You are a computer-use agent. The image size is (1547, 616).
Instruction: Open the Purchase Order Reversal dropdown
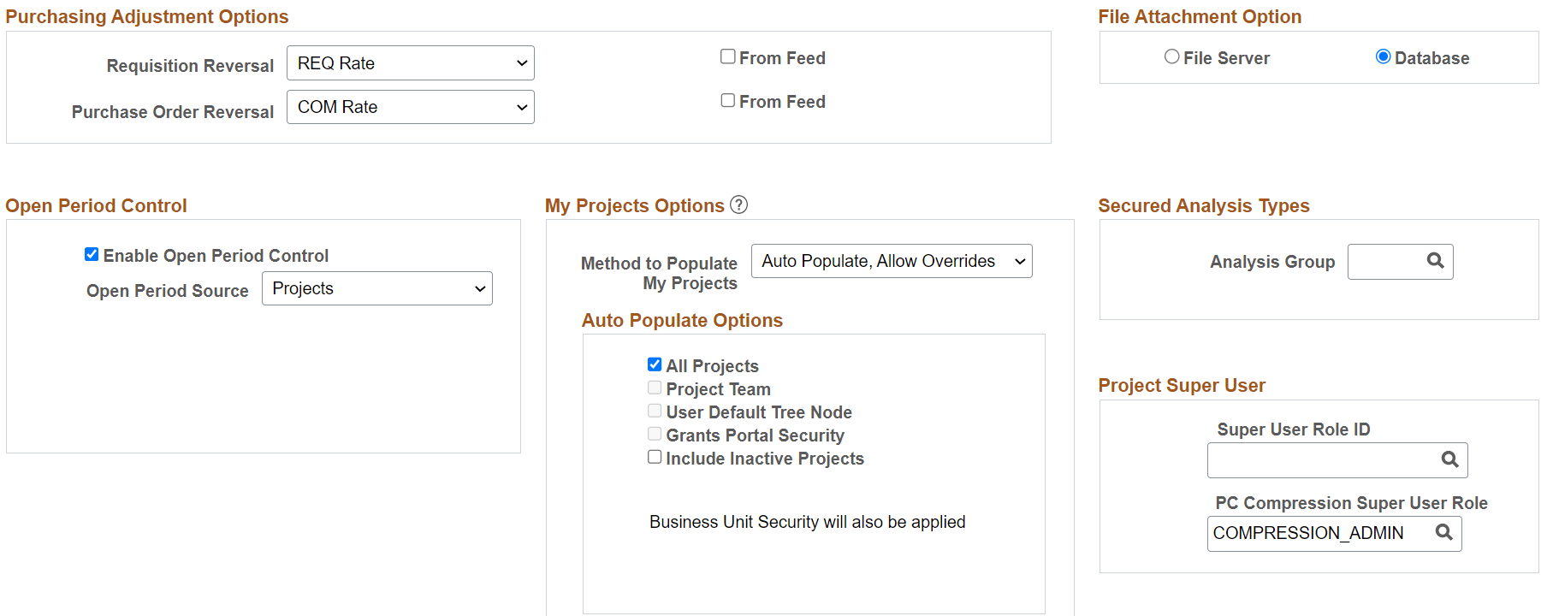pyautogui.click(x=410, y=106)
